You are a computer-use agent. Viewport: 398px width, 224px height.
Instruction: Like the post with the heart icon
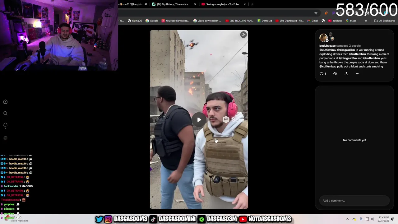[322, 74]
